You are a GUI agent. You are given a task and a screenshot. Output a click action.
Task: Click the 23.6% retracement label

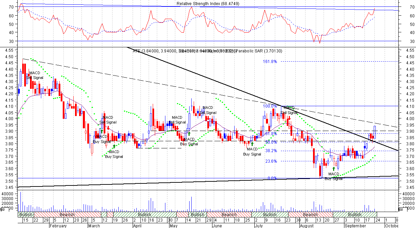[271, 161]
